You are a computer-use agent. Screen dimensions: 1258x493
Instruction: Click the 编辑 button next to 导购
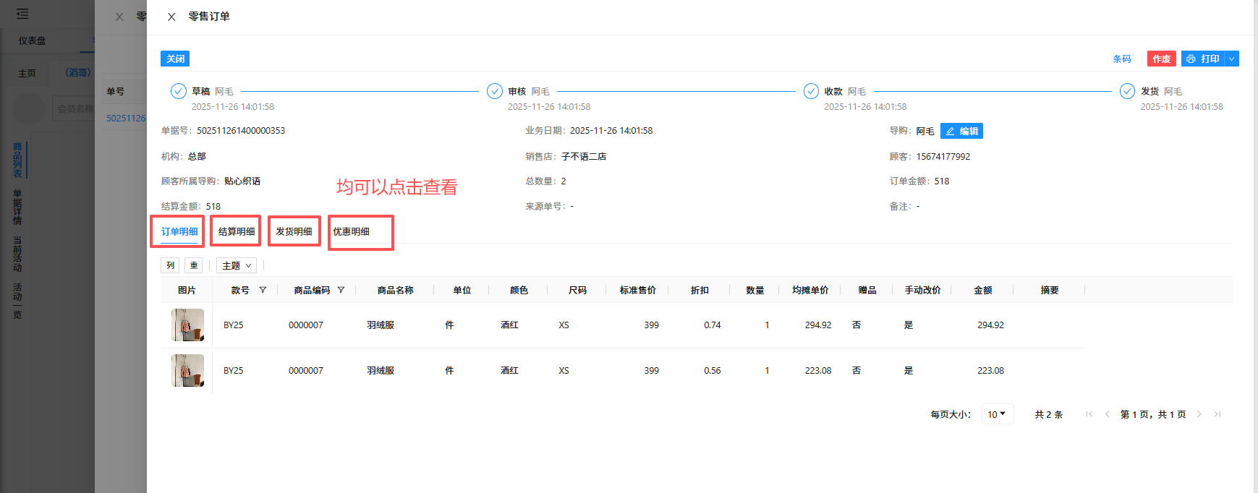tap(961, 131)
